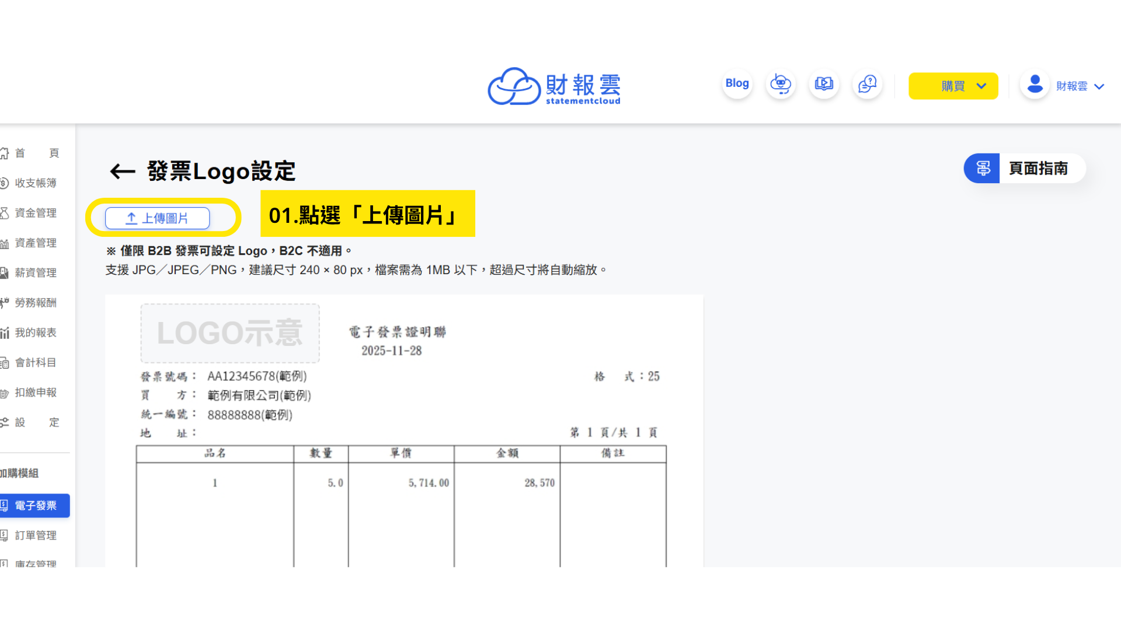Click the LOGO示意 placeholder thumbnail
The height and width of the screenshot is (630, 1121).
coord(230,333)
